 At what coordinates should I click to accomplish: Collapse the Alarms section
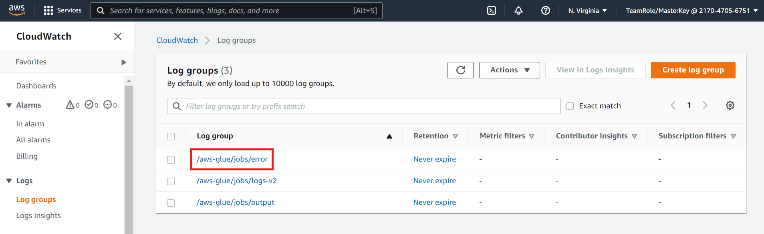9,105
